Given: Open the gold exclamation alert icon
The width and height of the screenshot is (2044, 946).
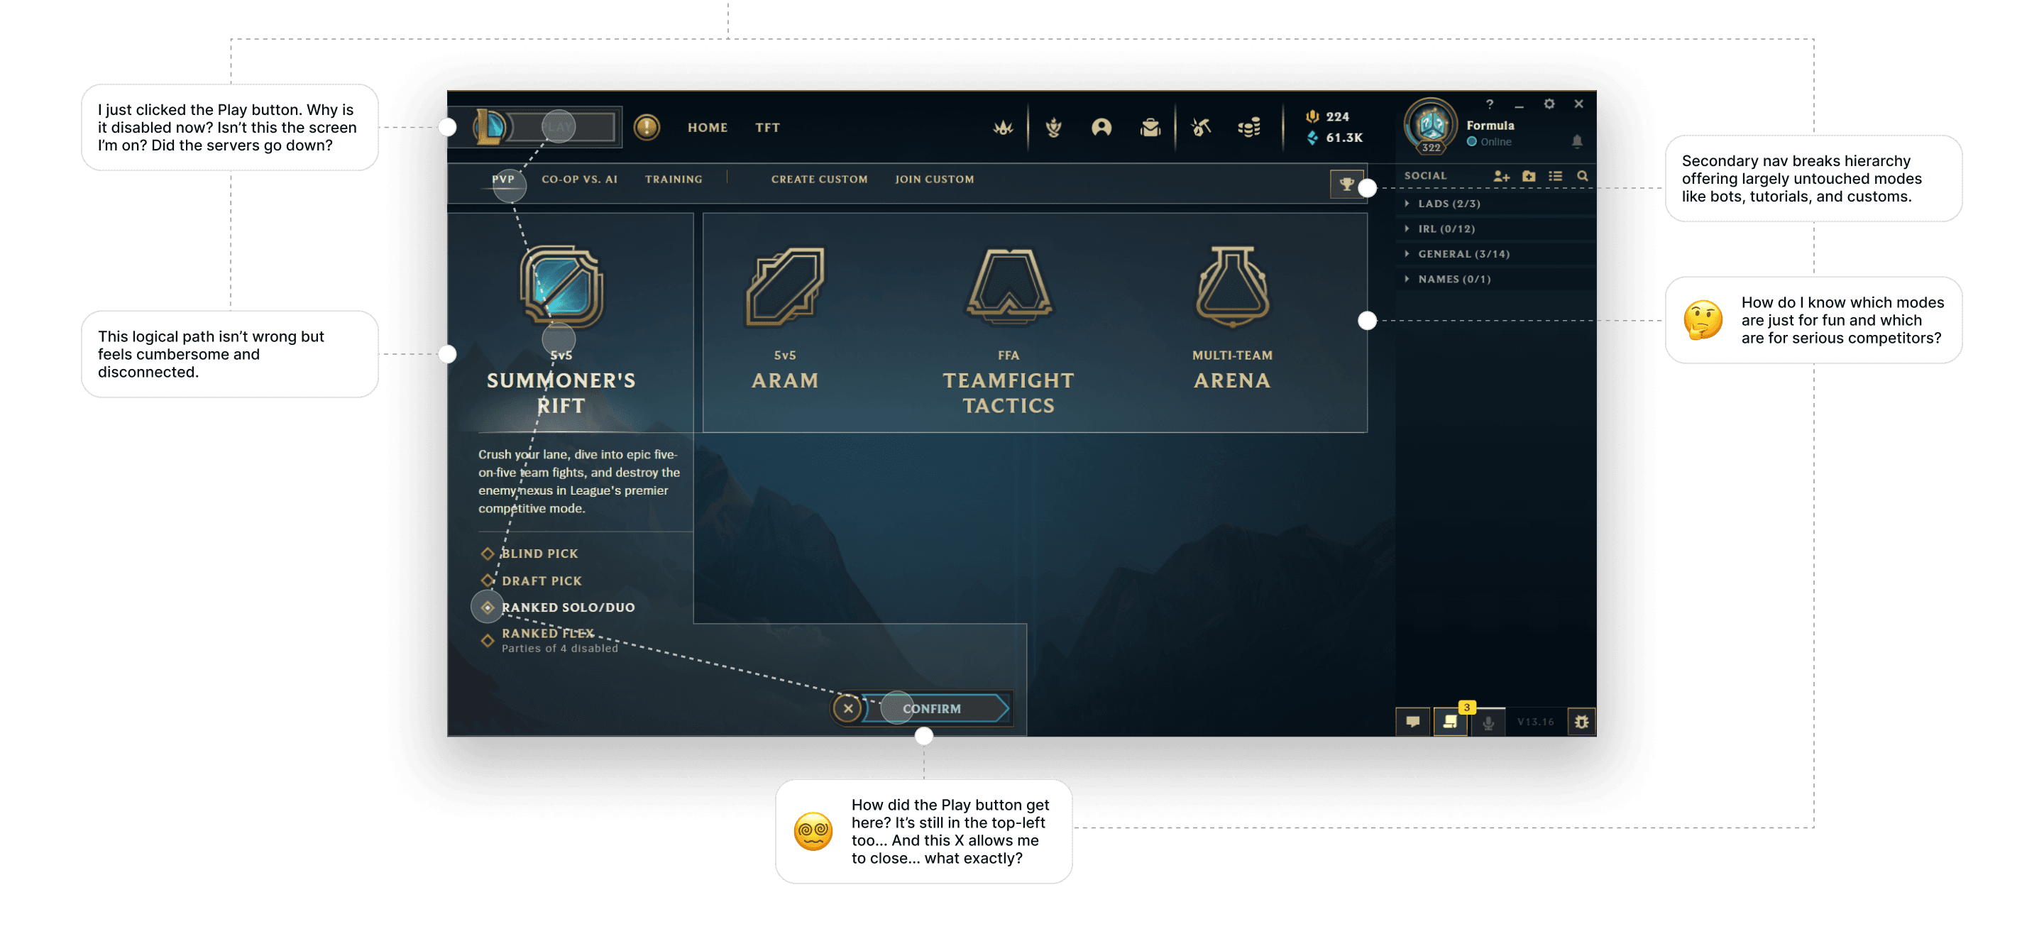Looking at the screenshot, I should [x=647, y=127].
